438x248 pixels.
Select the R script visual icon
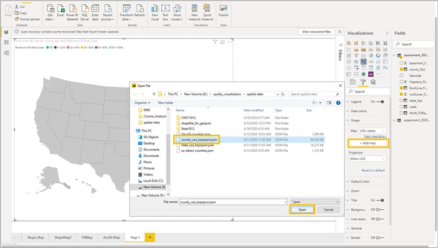[x=378, y=68]
